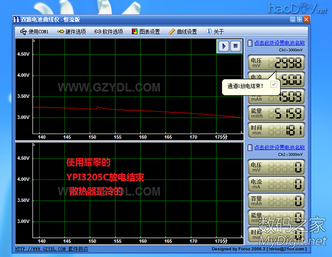The image size is (332, 257).
Task: Tick the checkbox in the 通道1放电结束 popup
Action: point(274,84)
